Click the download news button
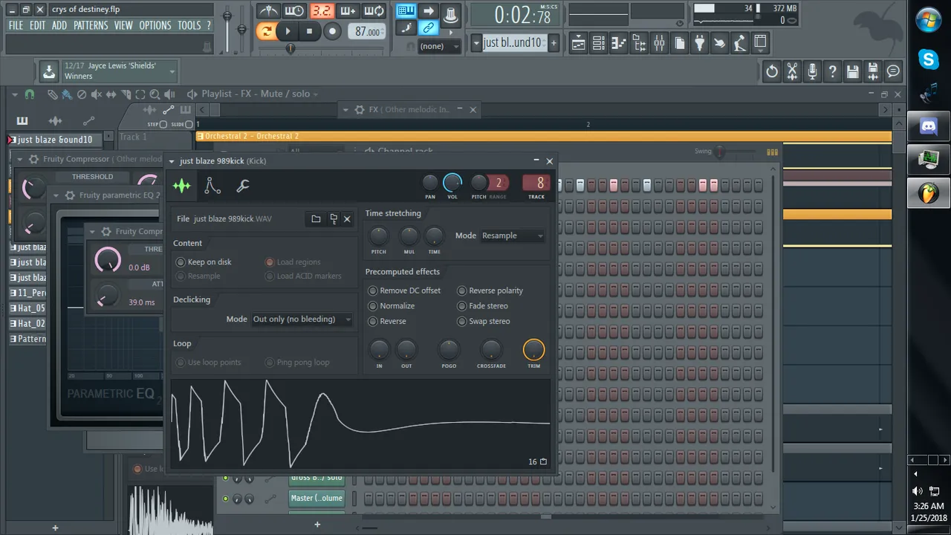The height and width of the screenshot is (535, 951). (x=48, y=71)
